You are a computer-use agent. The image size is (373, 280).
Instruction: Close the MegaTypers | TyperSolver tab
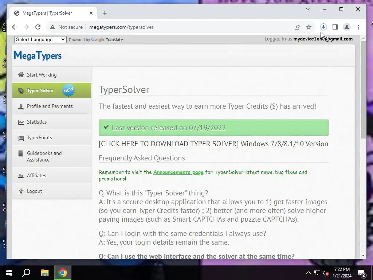[x=91, y=13]
